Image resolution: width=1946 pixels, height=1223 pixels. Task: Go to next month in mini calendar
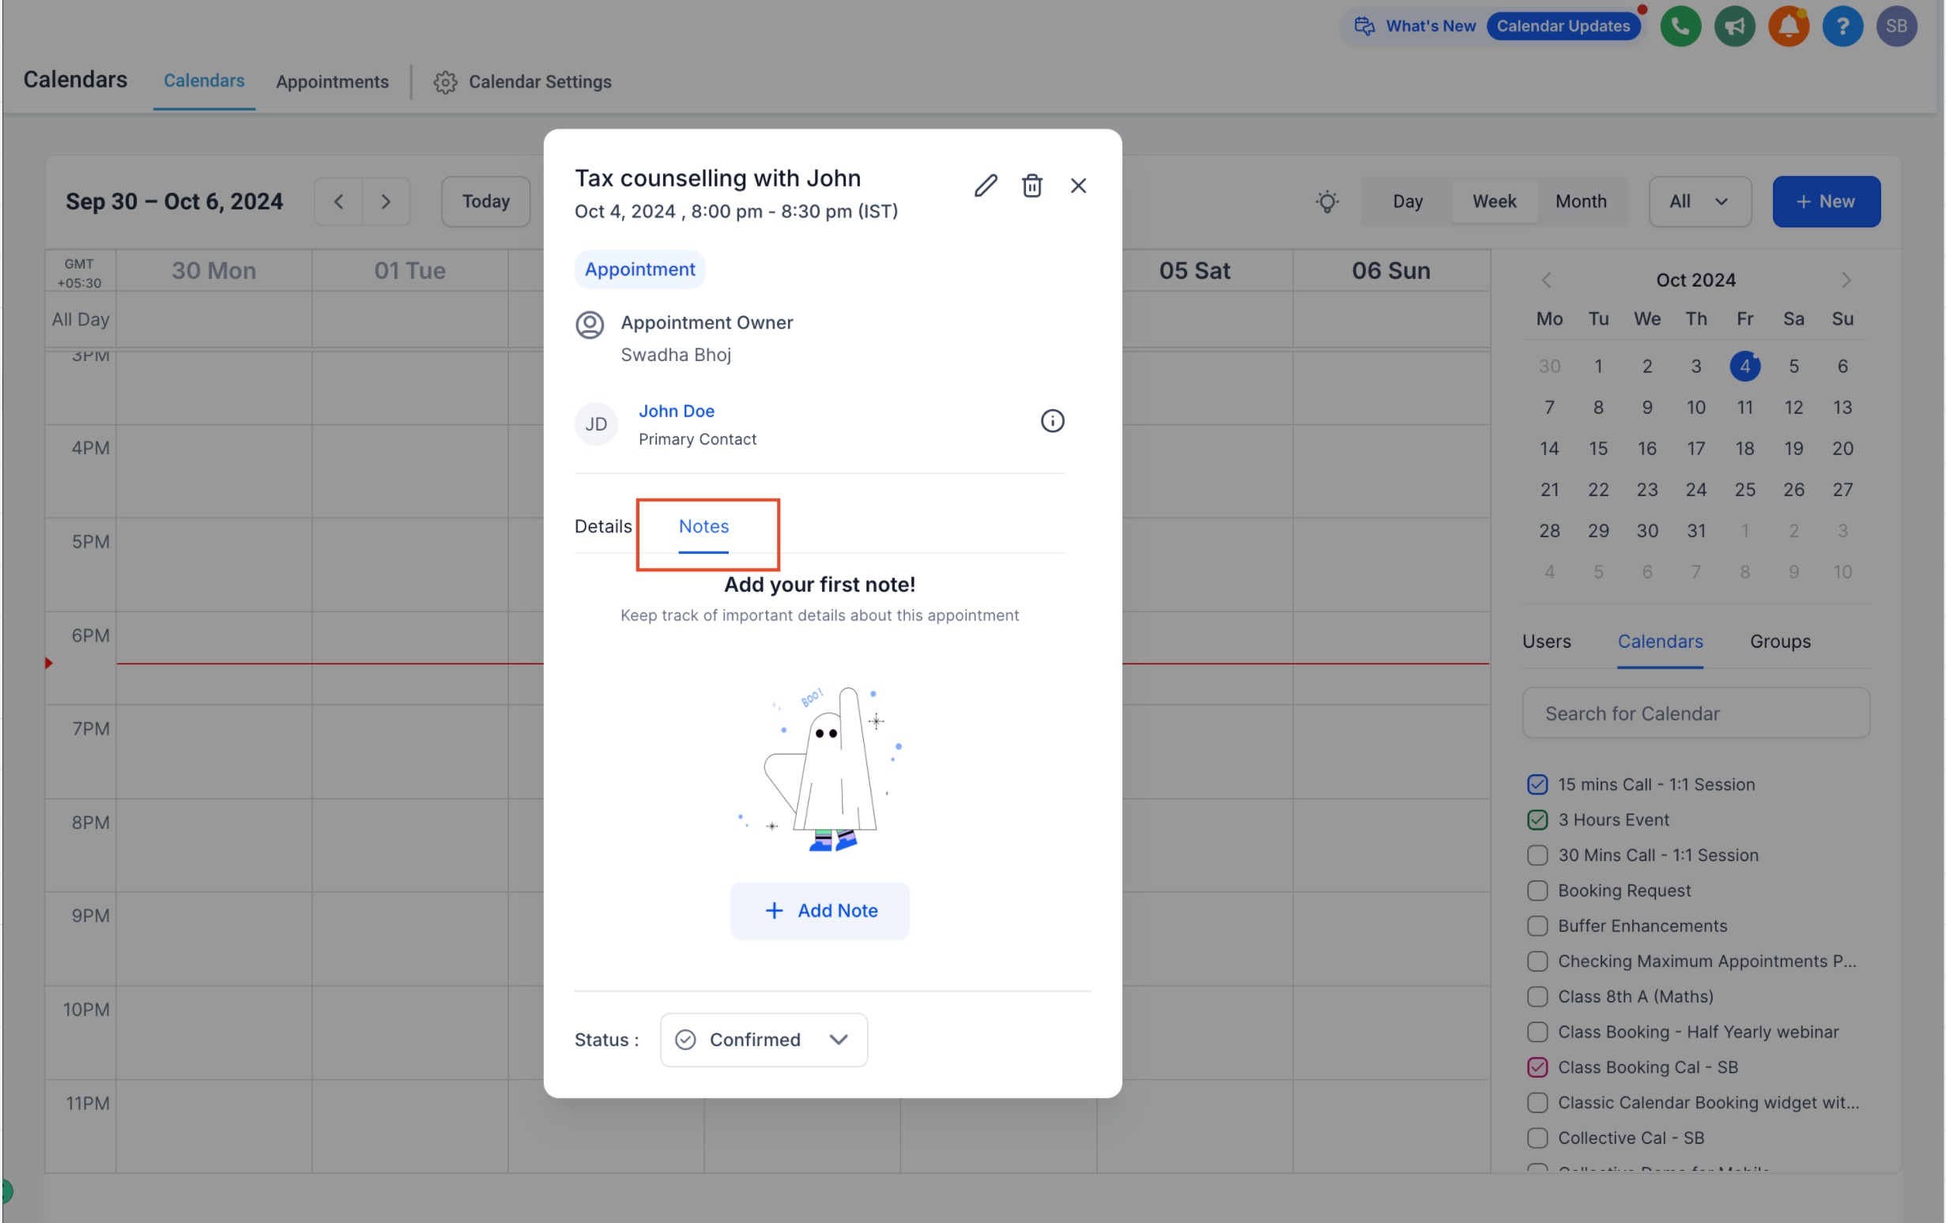(1845, 280)
